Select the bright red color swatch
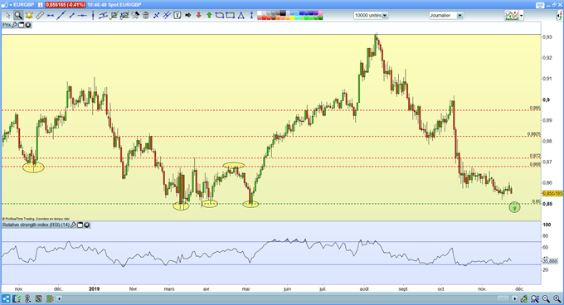564x305 pixels. [x=265, y=17]
